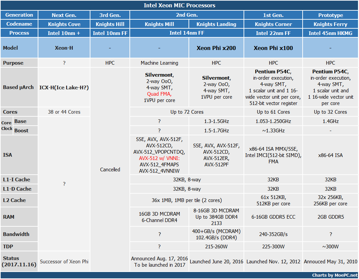The image size is (359, 279).
Task: Select the 'Bandwidth' row header
Action: click(x=19, y=234)
